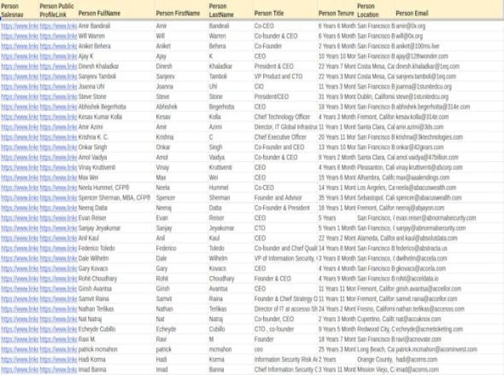Open the public profile link for Imad Banna
The width and height of the screenshot is (504, 375).
(x=58, y=370)
